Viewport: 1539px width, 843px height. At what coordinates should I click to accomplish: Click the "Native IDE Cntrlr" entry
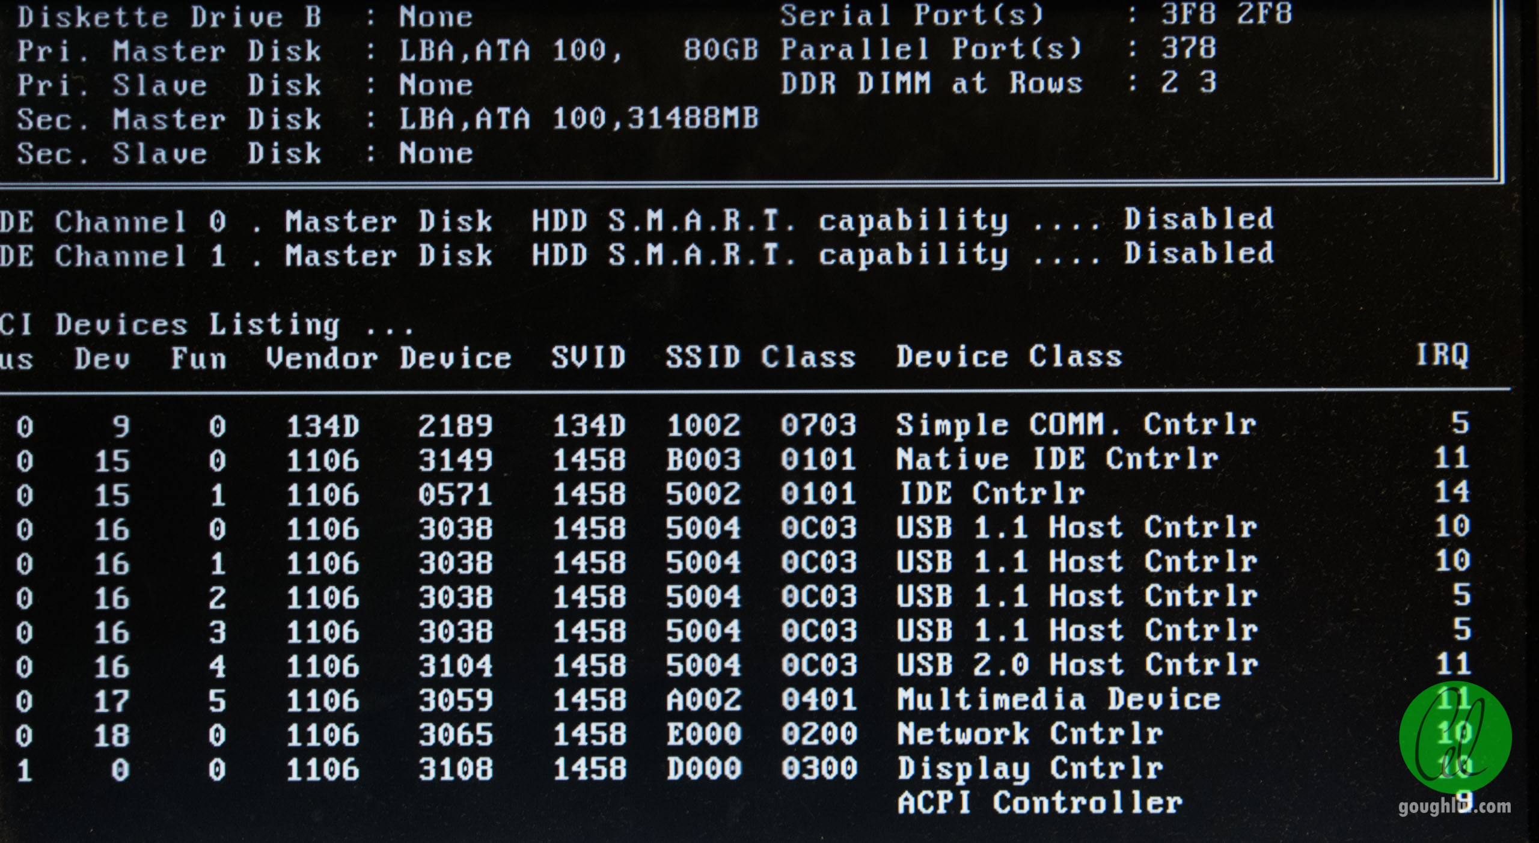[x=1057, y=459]
